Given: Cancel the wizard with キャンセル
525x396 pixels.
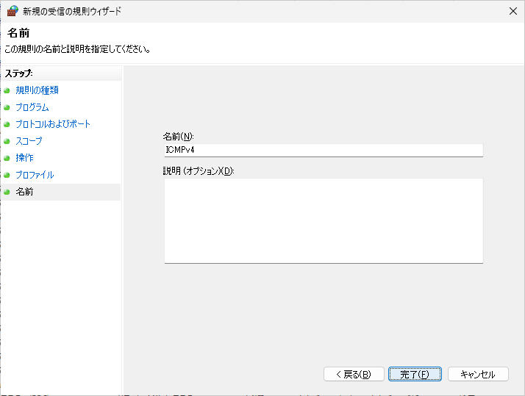Looking at the screenshot, I should coord(478,374).
